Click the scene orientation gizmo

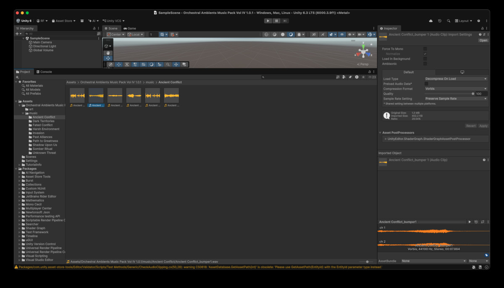pos(363,52)
